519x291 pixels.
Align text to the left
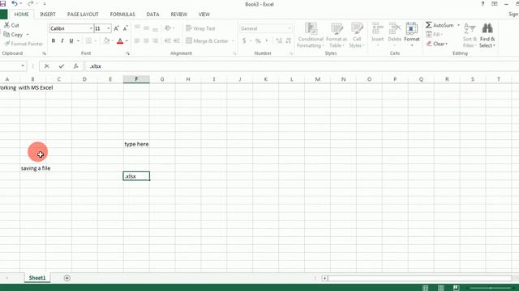(x=137, y=41)
